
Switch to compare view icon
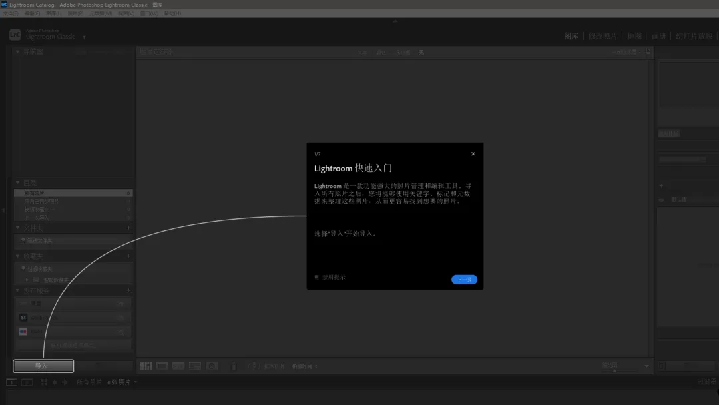click(x=178, y=366)
